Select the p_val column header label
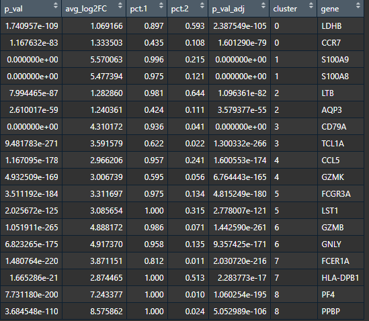 (x=13, y=9)
